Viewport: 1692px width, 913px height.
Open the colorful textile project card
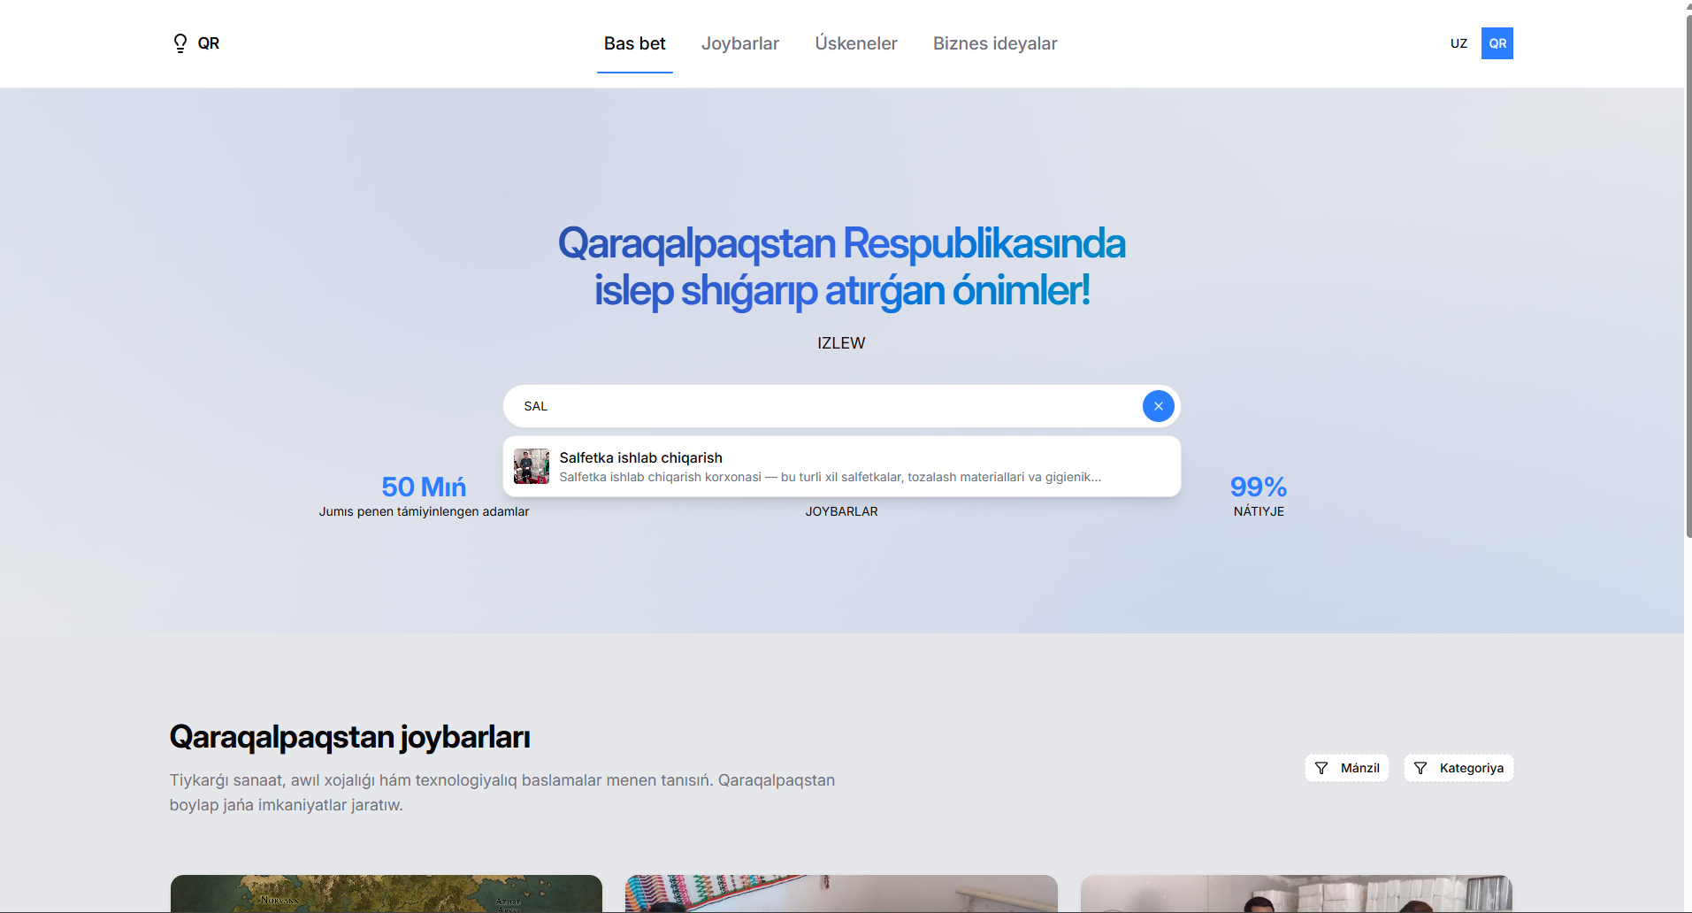click(840, 894)
